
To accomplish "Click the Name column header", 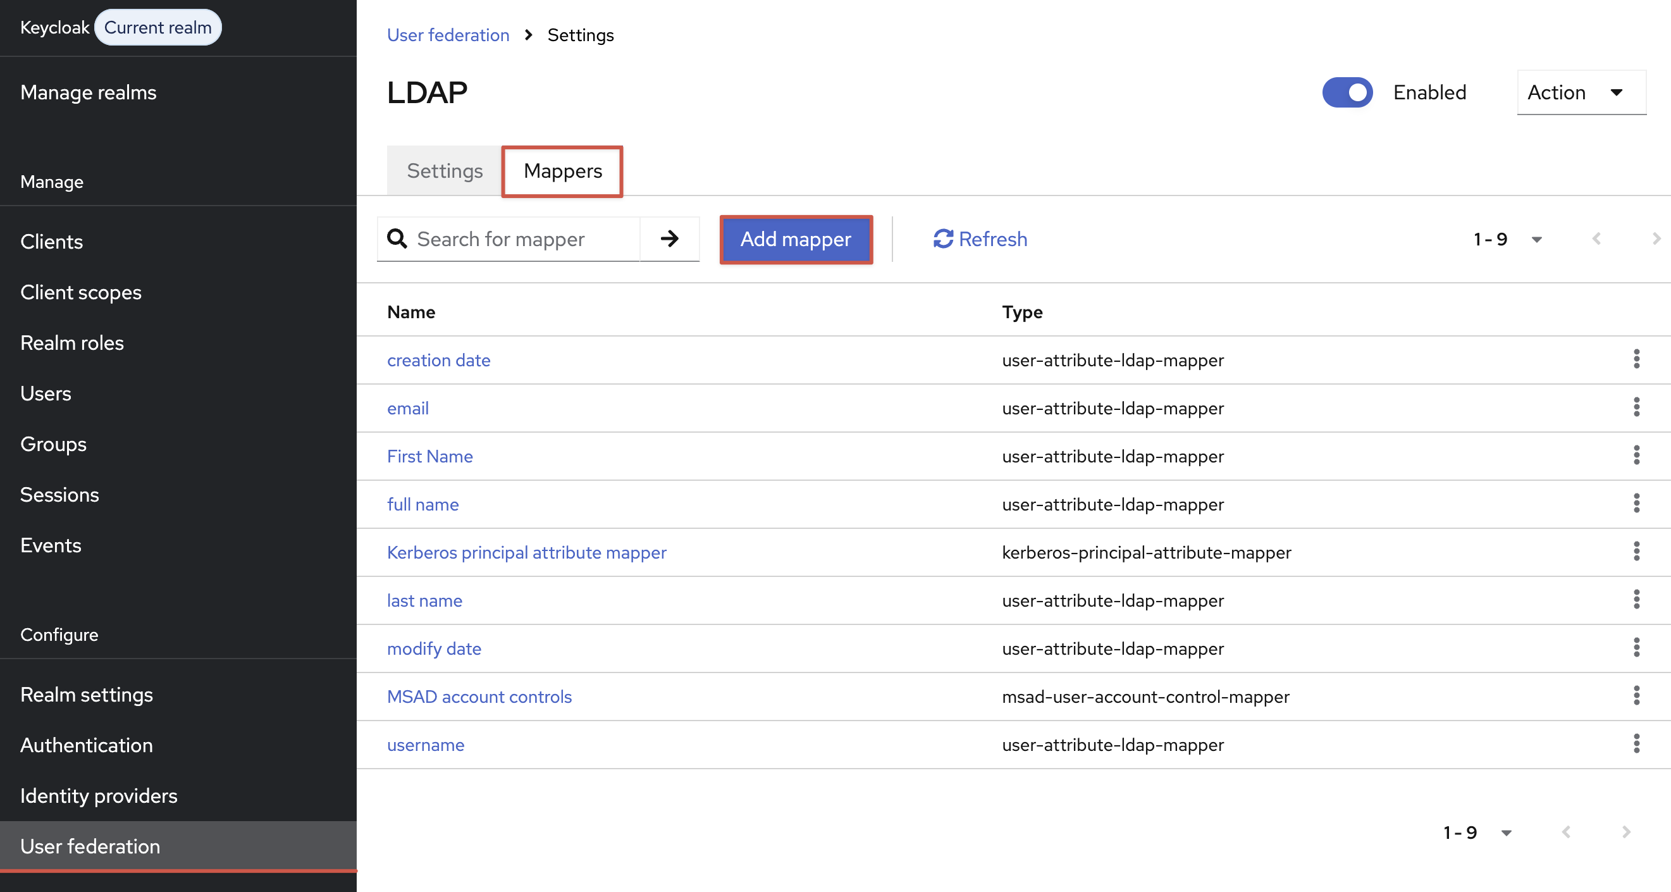I will coord(410,312).
